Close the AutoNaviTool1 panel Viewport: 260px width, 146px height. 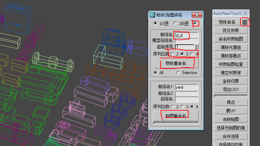(246, 14)
